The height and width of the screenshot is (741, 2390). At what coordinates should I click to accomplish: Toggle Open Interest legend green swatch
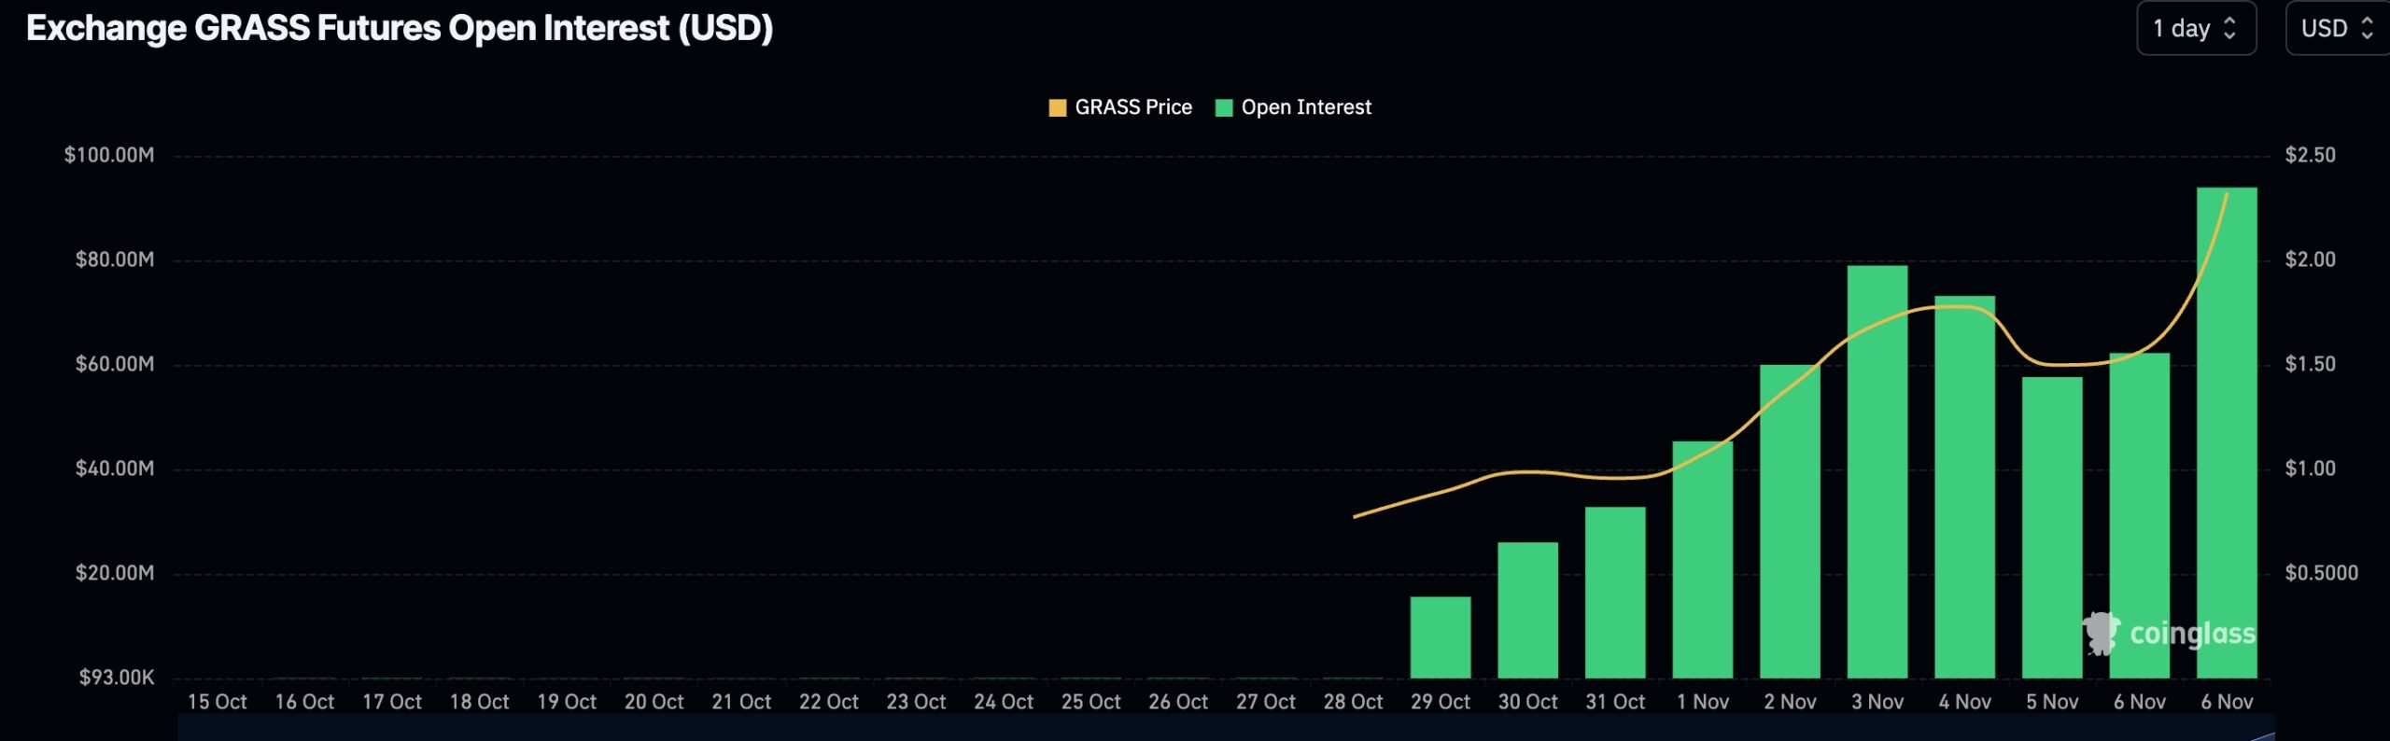[1223, 108]
